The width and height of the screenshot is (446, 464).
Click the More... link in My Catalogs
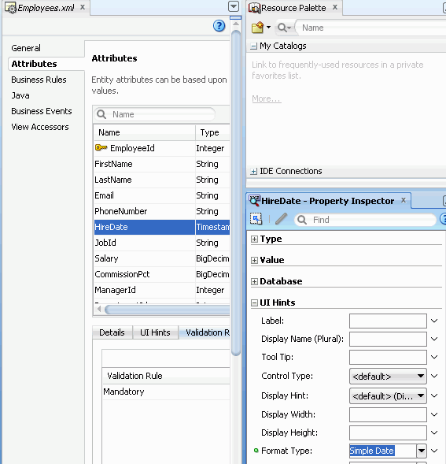tap(267, 98)
